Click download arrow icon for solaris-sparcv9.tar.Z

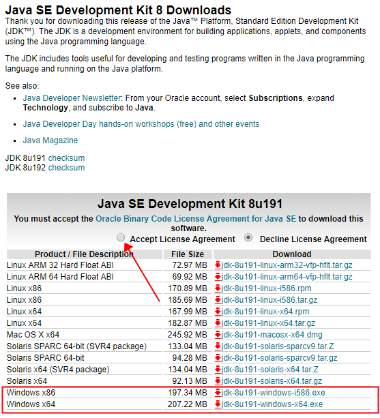[218, 346]
